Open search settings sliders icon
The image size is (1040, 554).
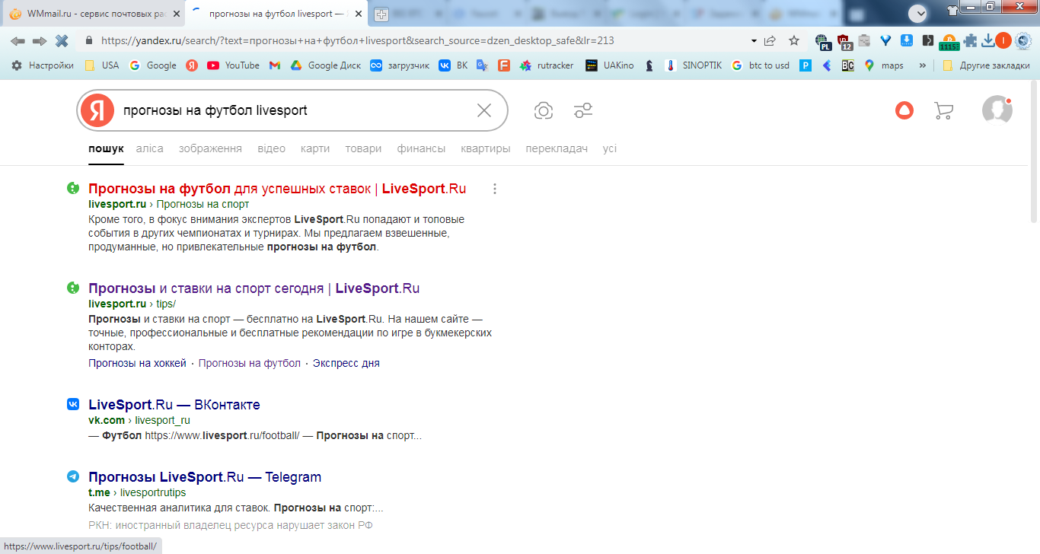[583, 111]
